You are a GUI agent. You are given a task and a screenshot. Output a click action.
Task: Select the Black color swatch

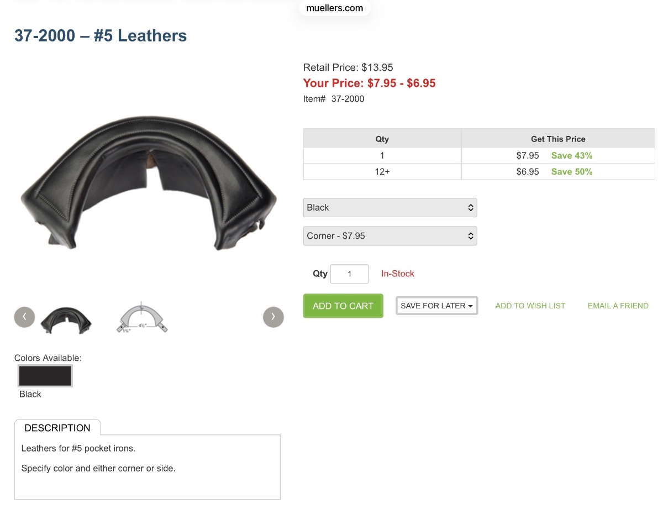click(x=45, y=376)
